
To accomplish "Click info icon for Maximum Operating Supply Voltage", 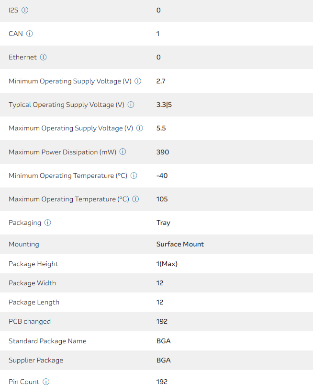I will pyautogui.click(x=140, y=128).
